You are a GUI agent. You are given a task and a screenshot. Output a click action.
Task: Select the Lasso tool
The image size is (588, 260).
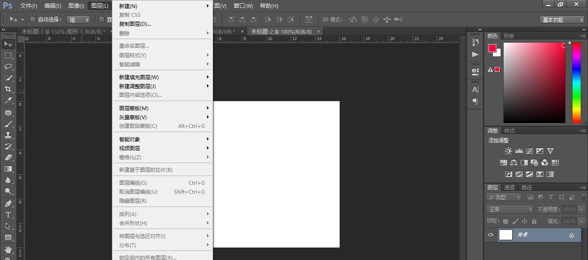[x=8, y=67]
